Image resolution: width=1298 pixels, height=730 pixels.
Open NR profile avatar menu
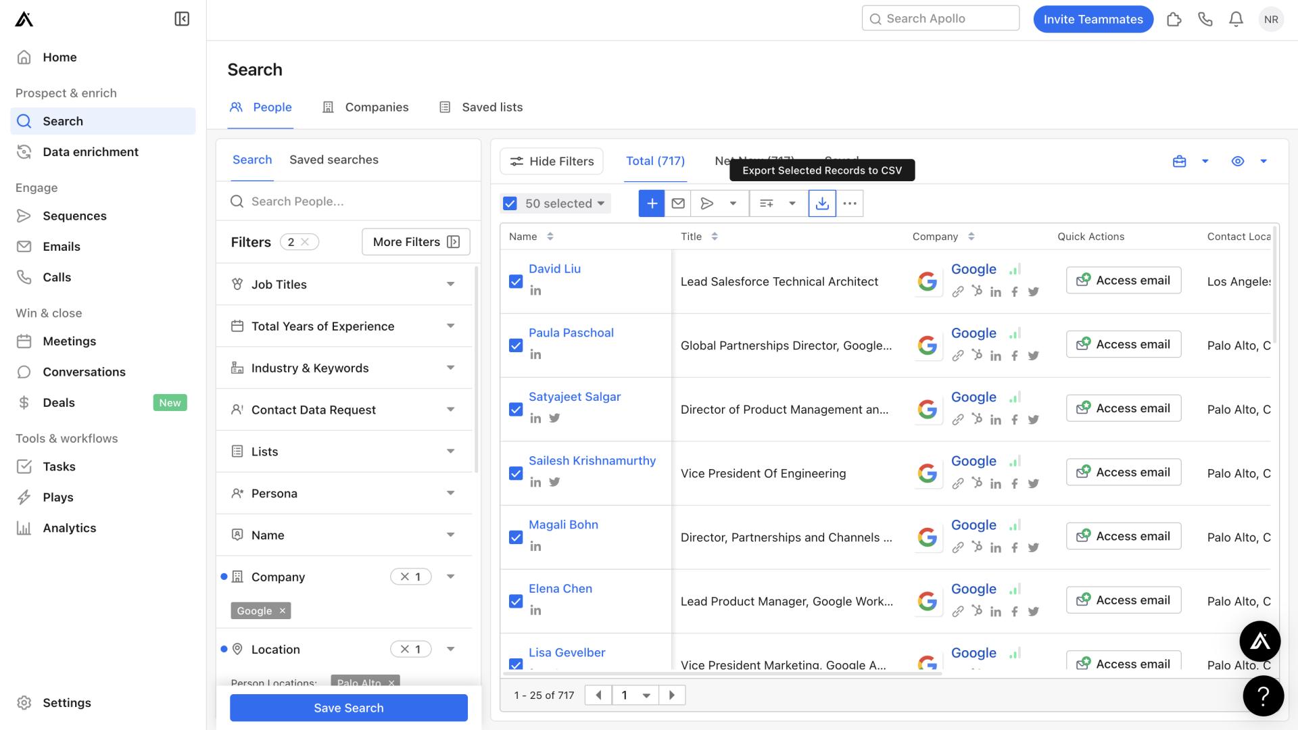click(1271, 19)
